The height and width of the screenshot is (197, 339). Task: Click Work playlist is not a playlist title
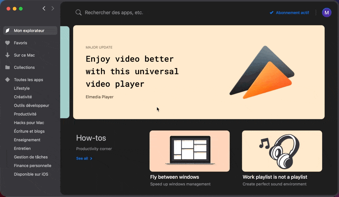pos(275,177)
